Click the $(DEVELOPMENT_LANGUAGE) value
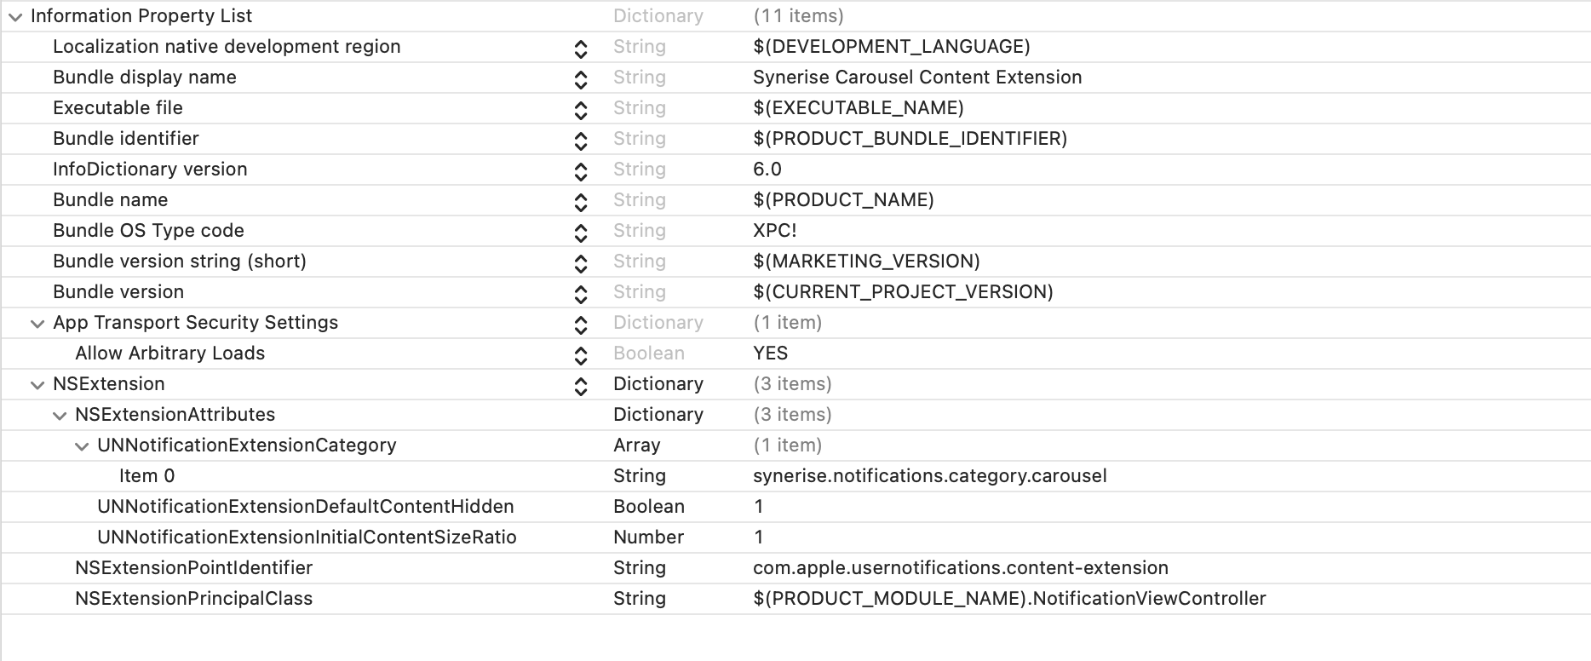This screenshot has width=1591, height=661. point(892,47)
